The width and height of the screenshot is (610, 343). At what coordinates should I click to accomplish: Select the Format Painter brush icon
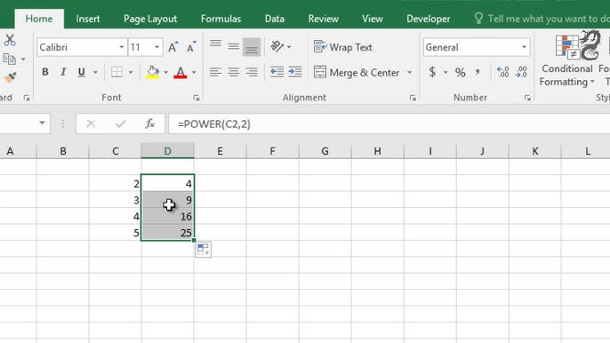pos(10,78)
